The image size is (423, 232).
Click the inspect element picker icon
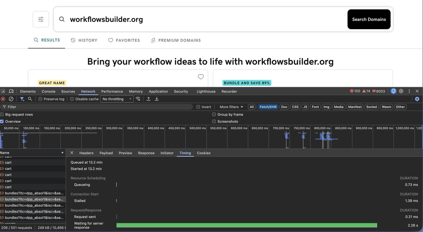pos(3,91)
